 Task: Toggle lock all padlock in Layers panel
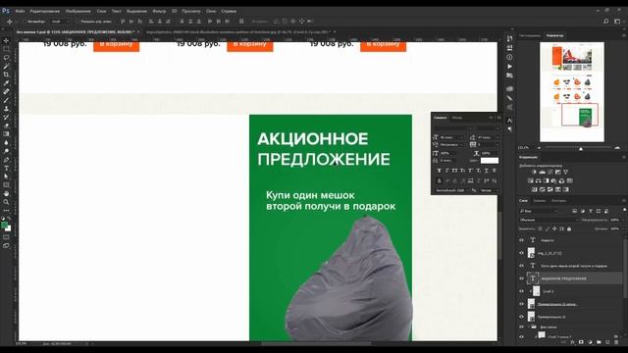569,228
